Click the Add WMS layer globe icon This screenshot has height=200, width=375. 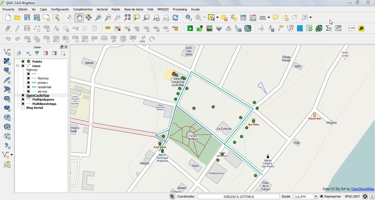tap(7, 117)
